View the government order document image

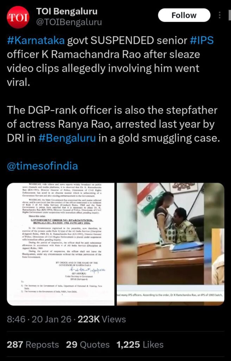60,244
